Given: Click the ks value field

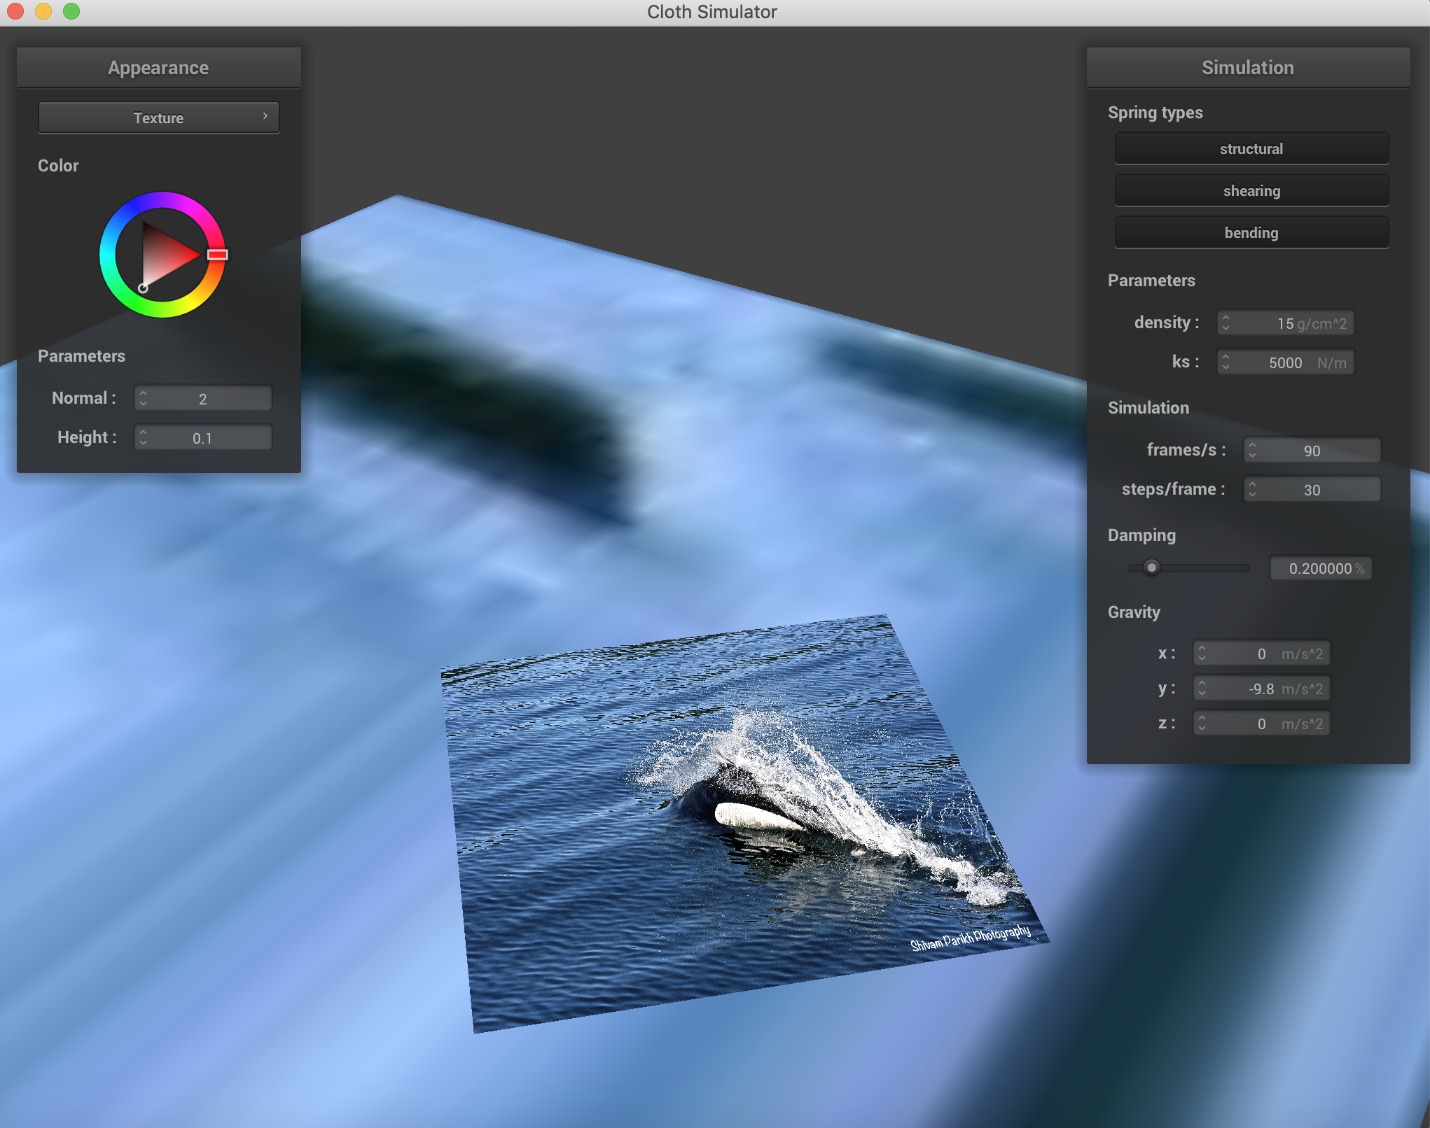Looking at the screenshot, I should pos(1286,362).
